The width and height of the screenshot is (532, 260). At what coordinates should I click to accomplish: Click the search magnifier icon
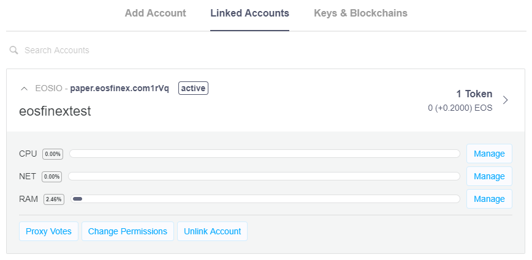(x=13, y=50)
